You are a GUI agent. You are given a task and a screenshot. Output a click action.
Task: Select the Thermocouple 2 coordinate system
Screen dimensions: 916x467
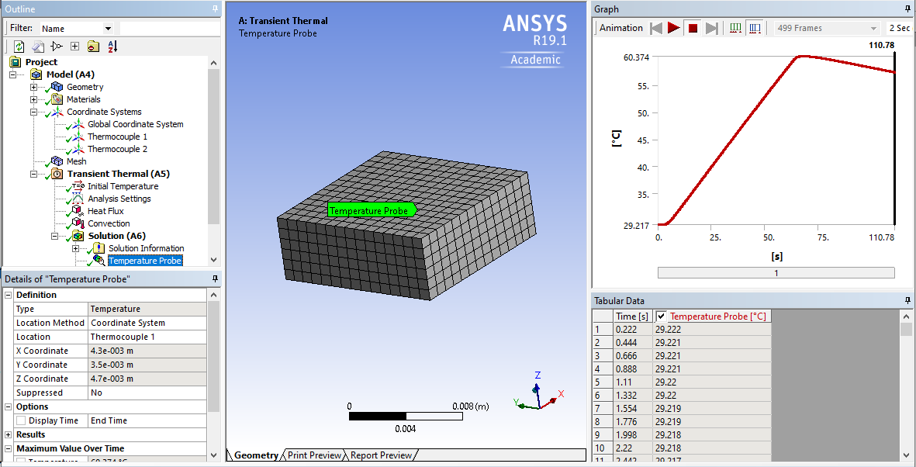pyautogui.click(x=117, y=149)
